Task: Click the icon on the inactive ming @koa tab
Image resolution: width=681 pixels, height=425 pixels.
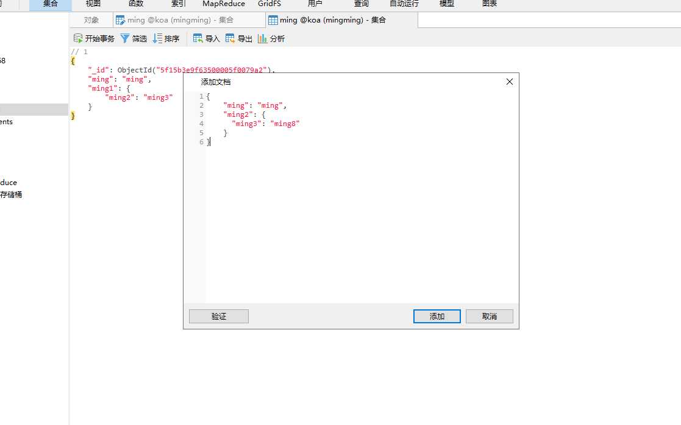Action: [120, 20]
